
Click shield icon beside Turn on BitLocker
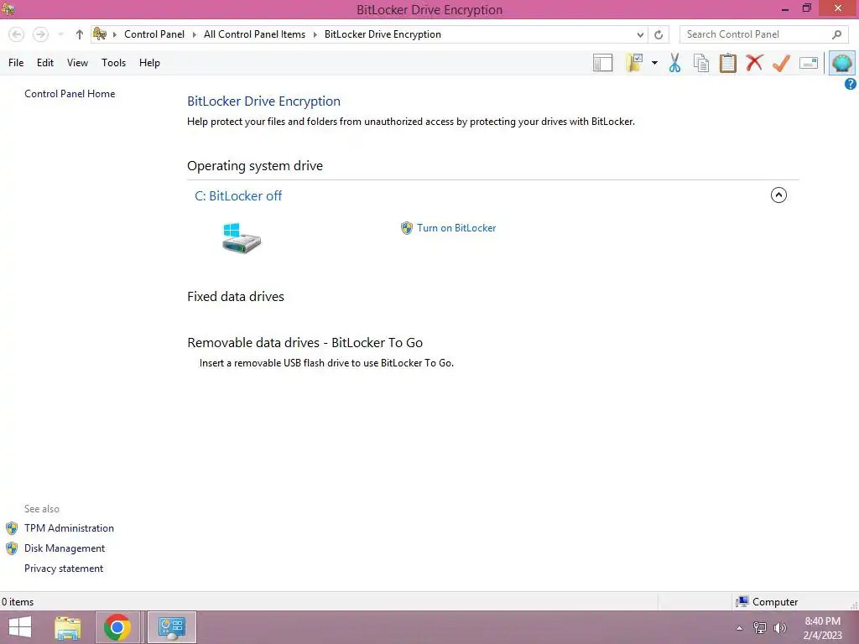tap(407, 228)
